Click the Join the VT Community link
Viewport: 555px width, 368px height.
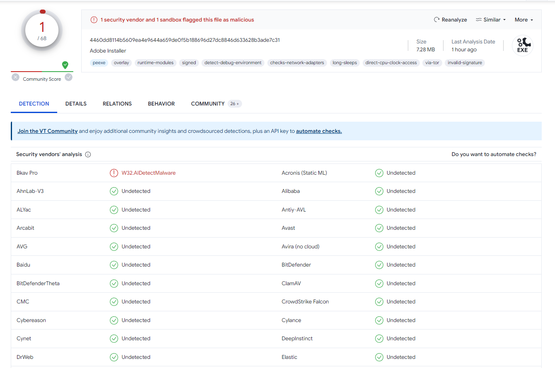(48, 131)
